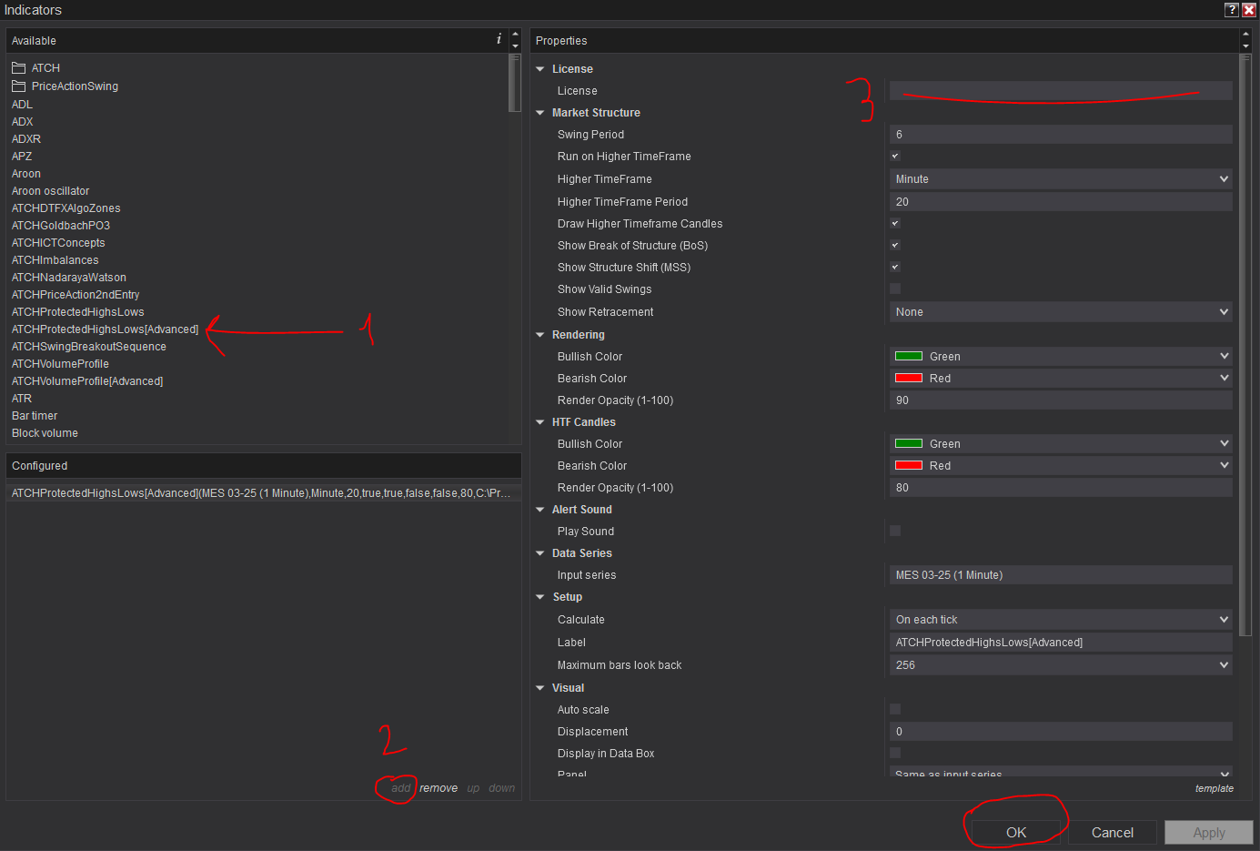Pick HTF Candles Bearish Color swatch
Screen dimensions: 1260x851
pyautogui.click(x=909, y=465)
